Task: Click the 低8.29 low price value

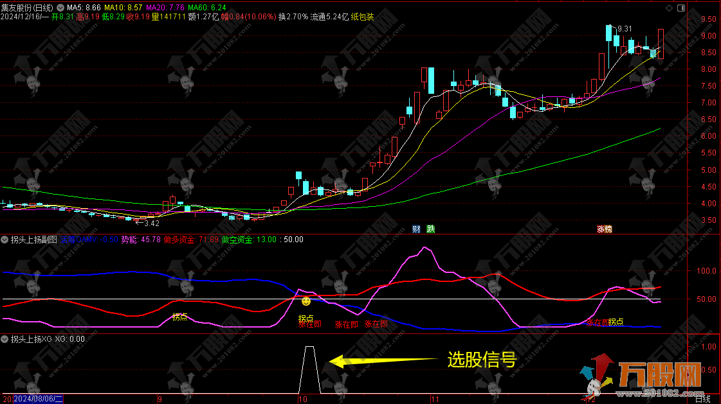Action: pyautogui.click(x=113, y=17)
